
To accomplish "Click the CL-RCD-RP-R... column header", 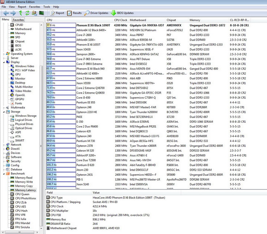I will coord(240,20).
